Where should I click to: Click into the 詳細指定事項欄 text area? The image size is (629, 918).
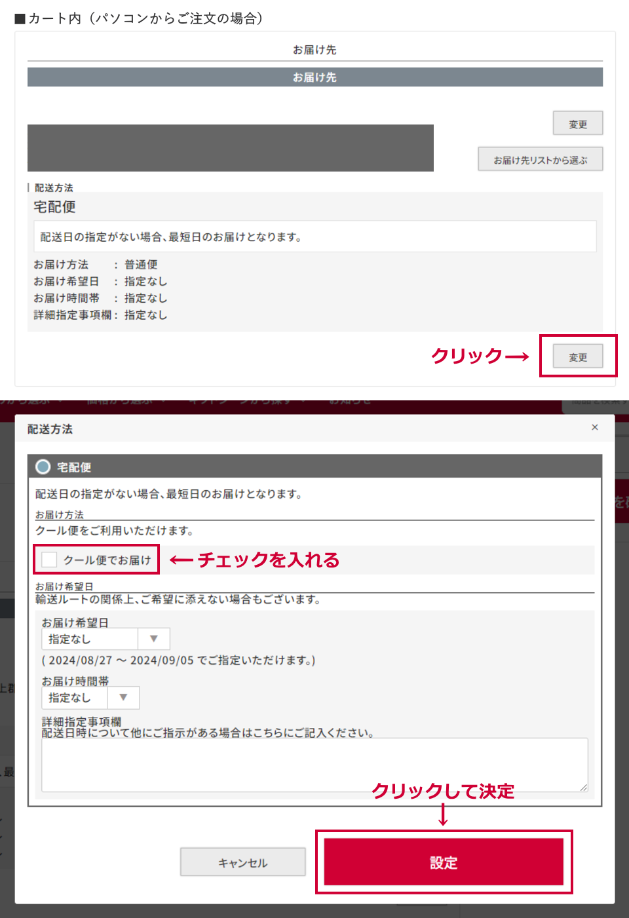pyautogui.click(x=313, y=763)
